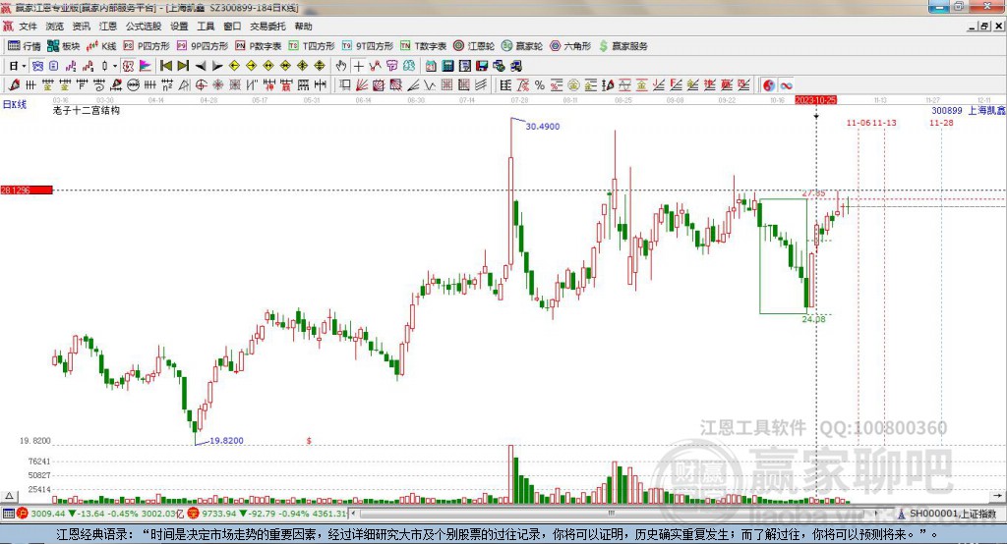Select the hand pan tool
The height and width of the screenshot is (544, 1007).
point(341,66)
